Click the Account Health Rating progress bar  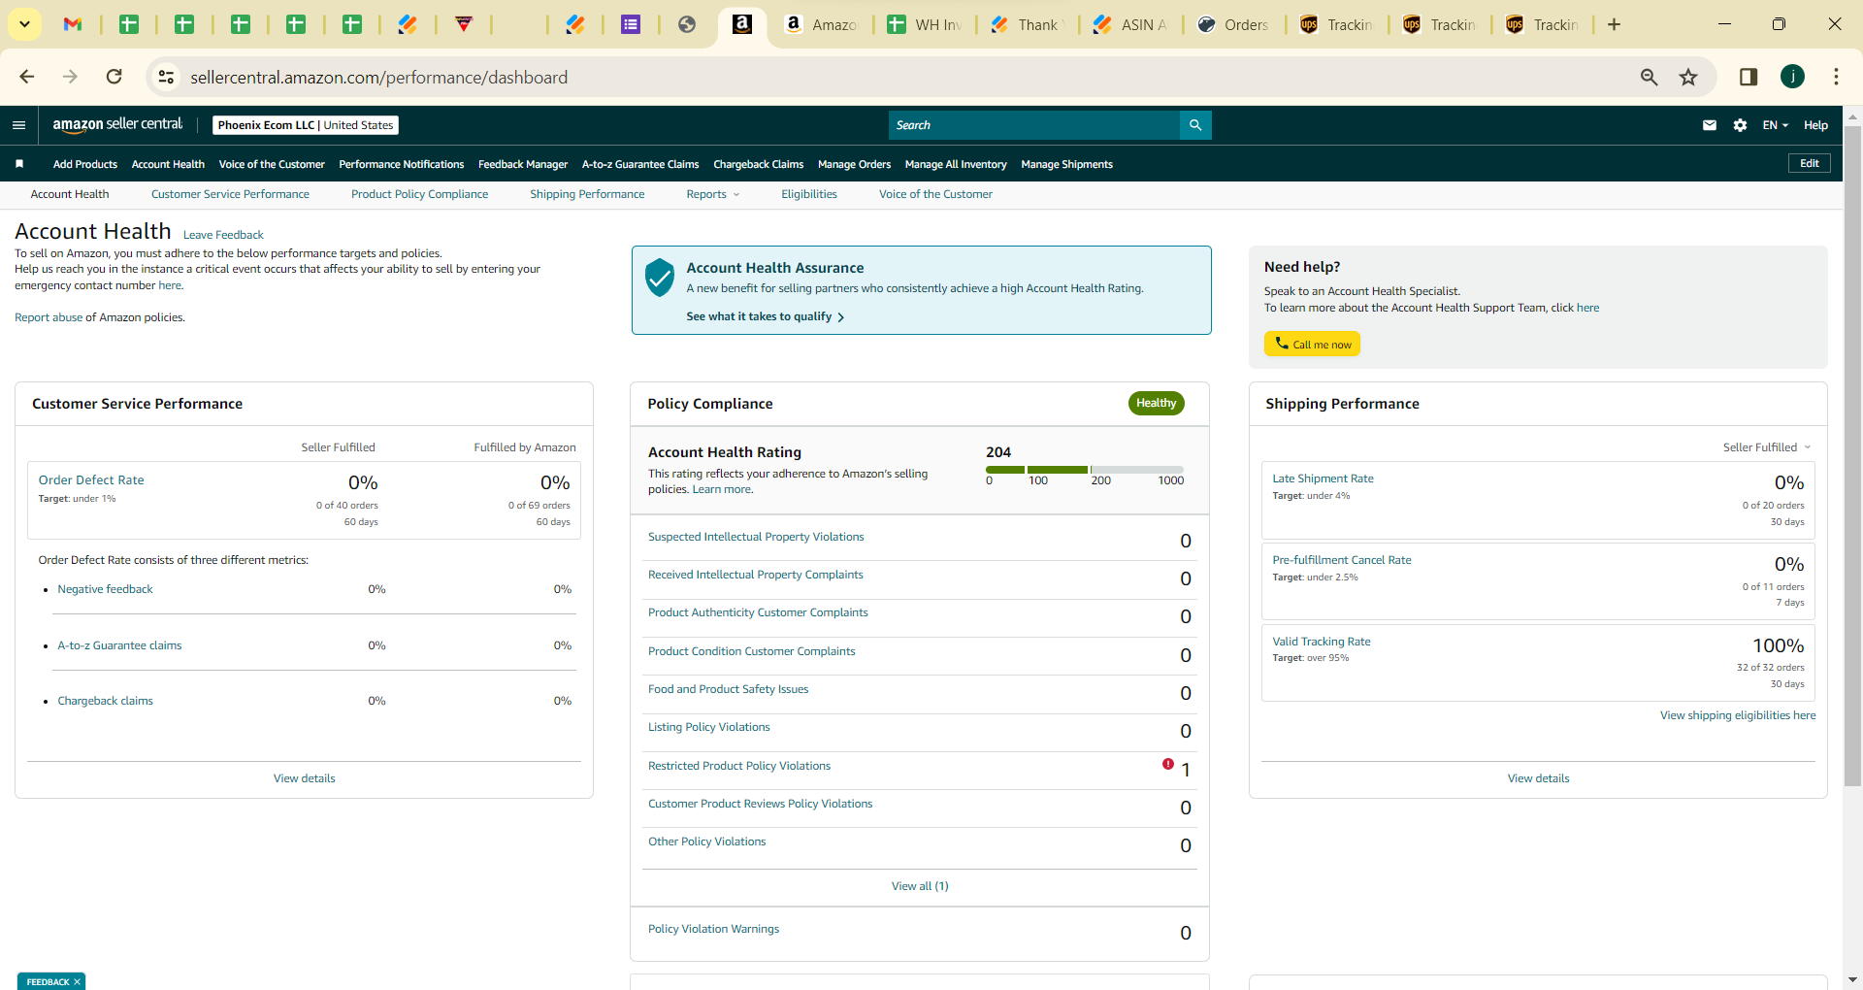coord(1085,470)
